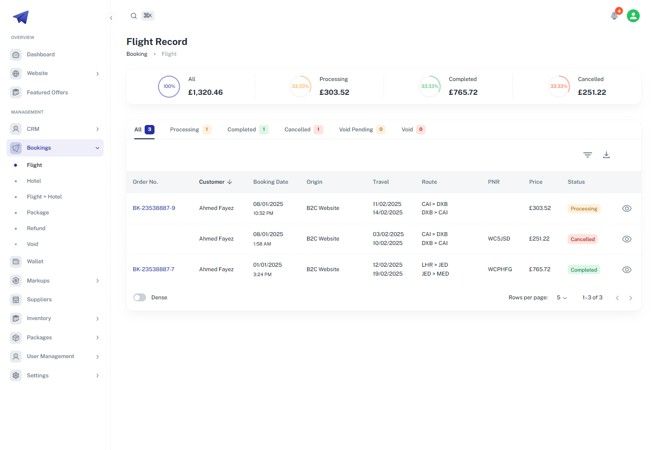View details of the Completed booking
This screenshot has height=450, width=657.
click(x=627, y=270)
